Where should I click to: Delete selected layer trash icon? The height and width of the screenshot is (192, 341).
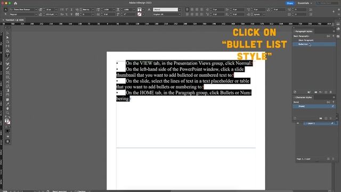click(x=333, y=159)
